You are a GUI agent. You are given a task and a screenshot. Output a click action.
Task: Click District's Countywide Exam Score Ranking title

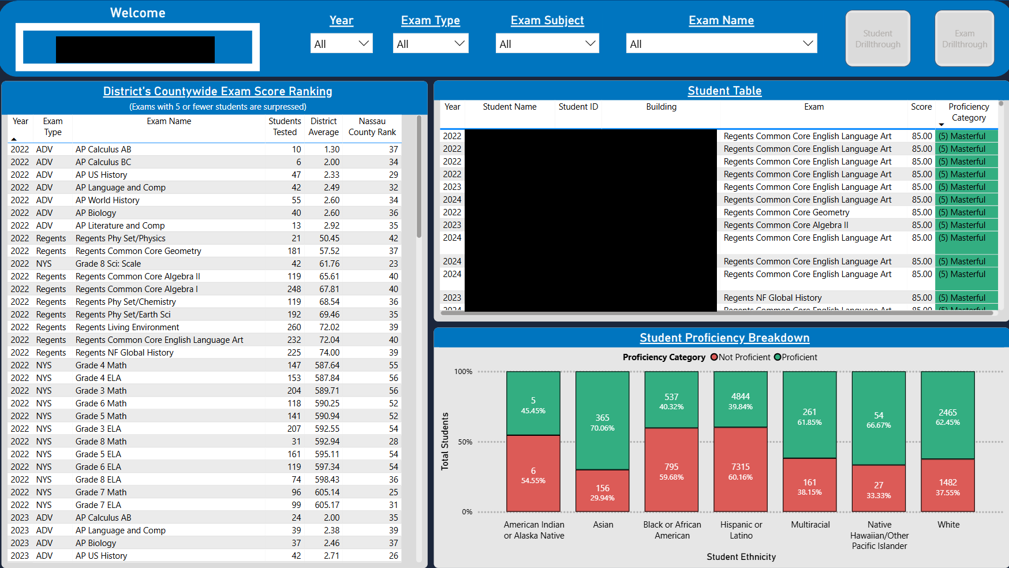coord(218,91)
